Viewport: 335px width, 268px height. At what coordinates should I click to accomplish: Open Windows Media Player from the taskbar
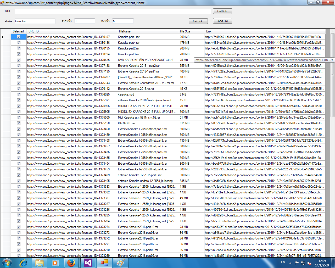point(55,263)
